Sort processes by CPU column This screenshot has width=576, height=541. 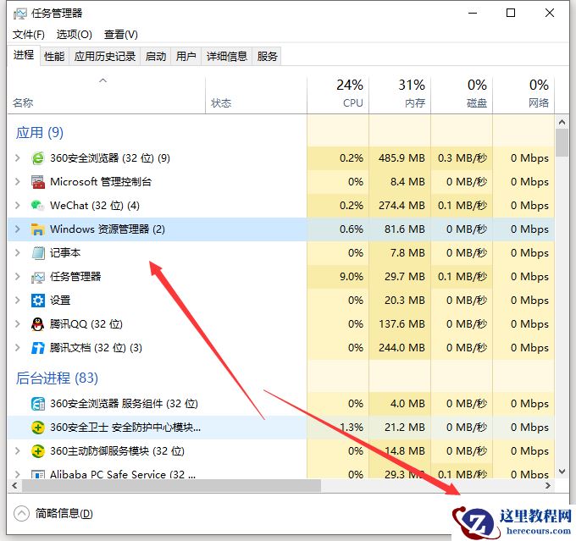click(x=338, y=96)
